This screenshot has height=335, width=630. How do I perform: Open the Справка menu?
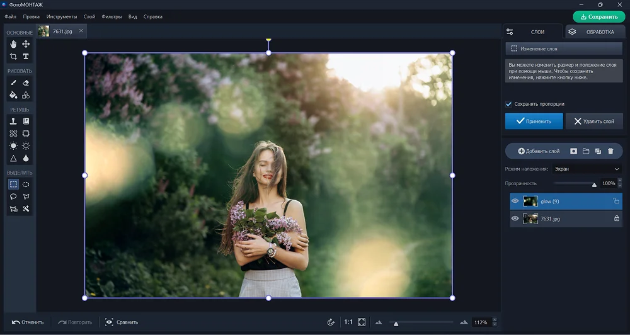coord(152,16)
